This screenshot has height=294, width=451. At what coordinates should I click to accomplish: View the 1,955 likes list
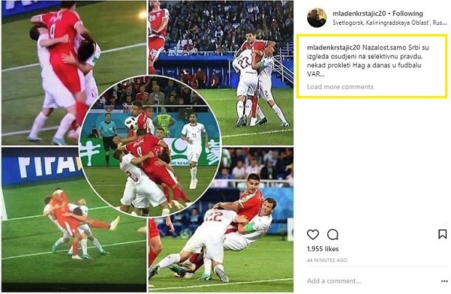click(323, 249)
